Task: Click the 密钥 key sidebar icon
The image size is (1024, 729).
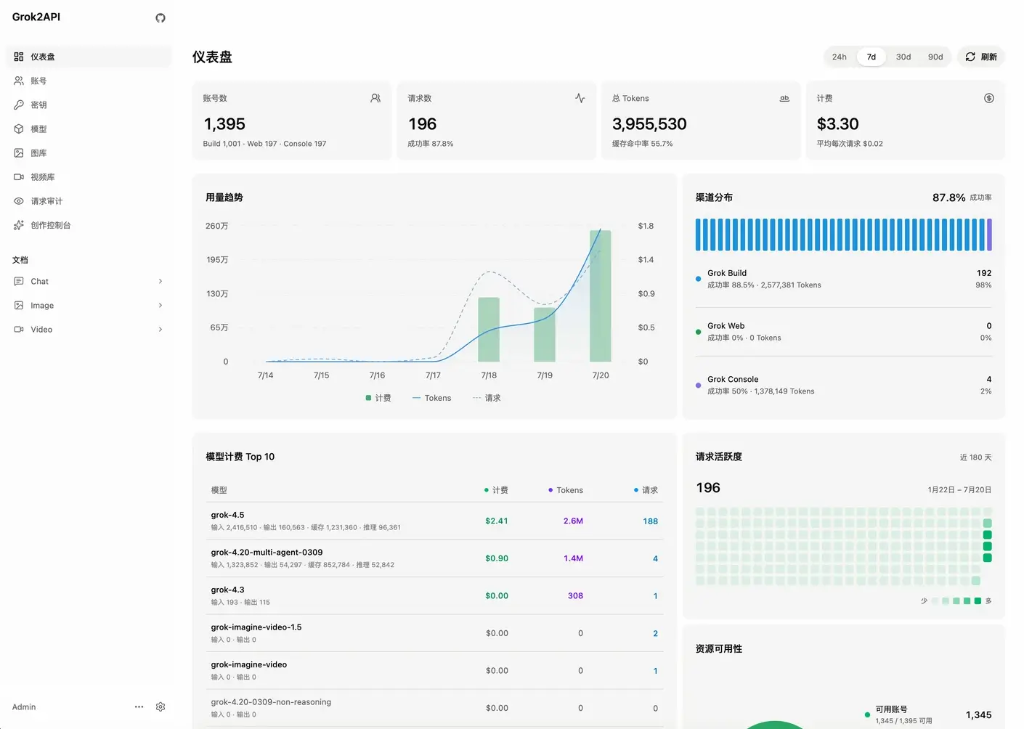Action: point(19,105)
